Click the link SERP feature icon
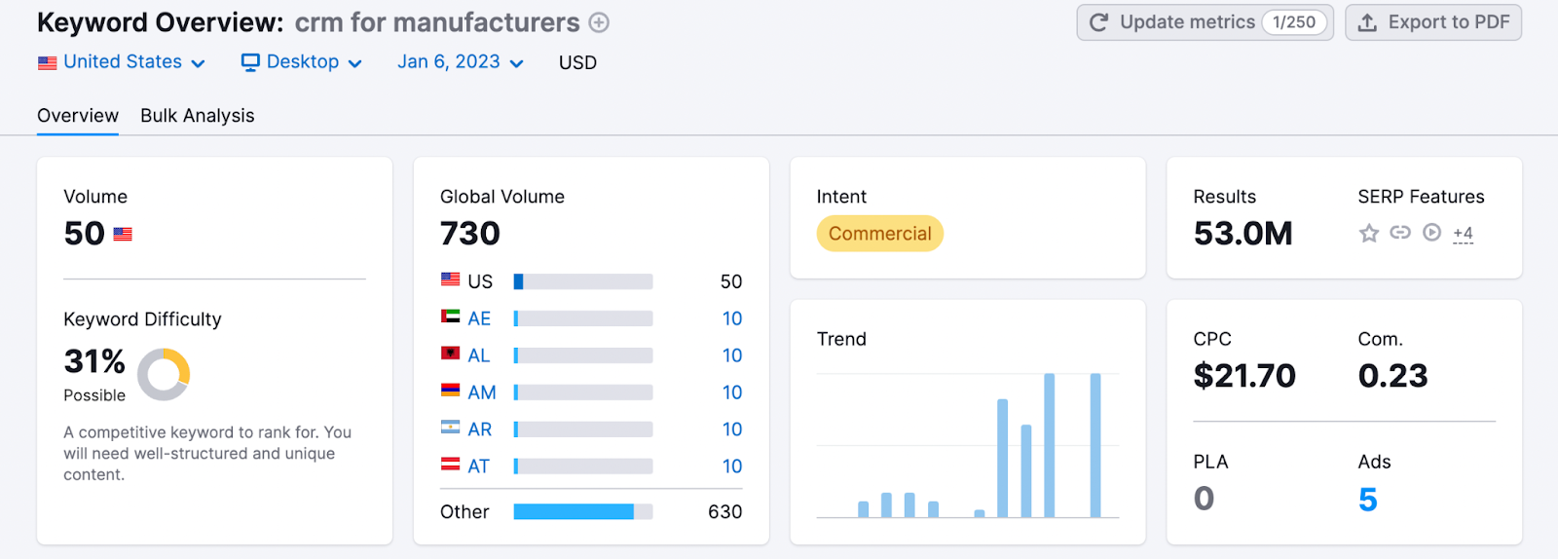 click(1400, 233)
